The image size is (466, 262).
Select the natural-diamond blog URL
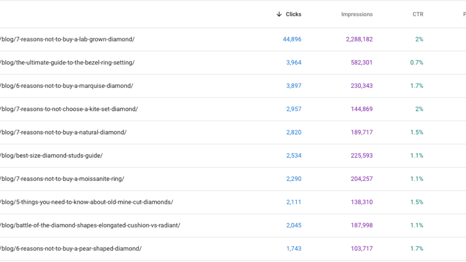[x=63, y=132]
